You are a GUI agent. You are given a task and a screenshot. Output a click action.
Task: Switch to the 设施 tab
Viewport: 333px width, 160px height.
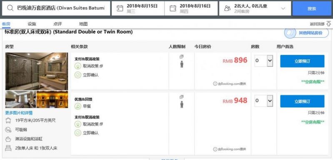(x=32, y=24)
